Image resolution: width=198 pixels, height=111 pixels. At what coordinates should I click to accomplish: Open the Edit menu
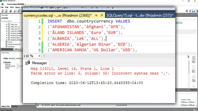(7, 7)
